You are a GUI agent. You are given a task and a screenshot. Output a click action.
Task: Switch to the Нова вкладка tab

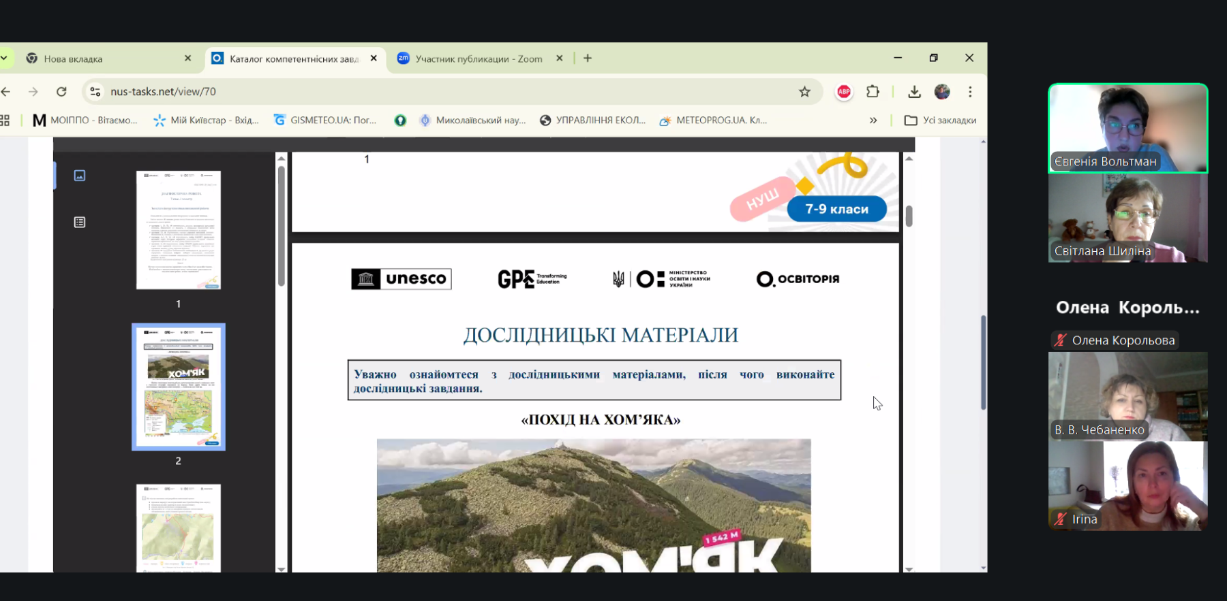point(102,59)
